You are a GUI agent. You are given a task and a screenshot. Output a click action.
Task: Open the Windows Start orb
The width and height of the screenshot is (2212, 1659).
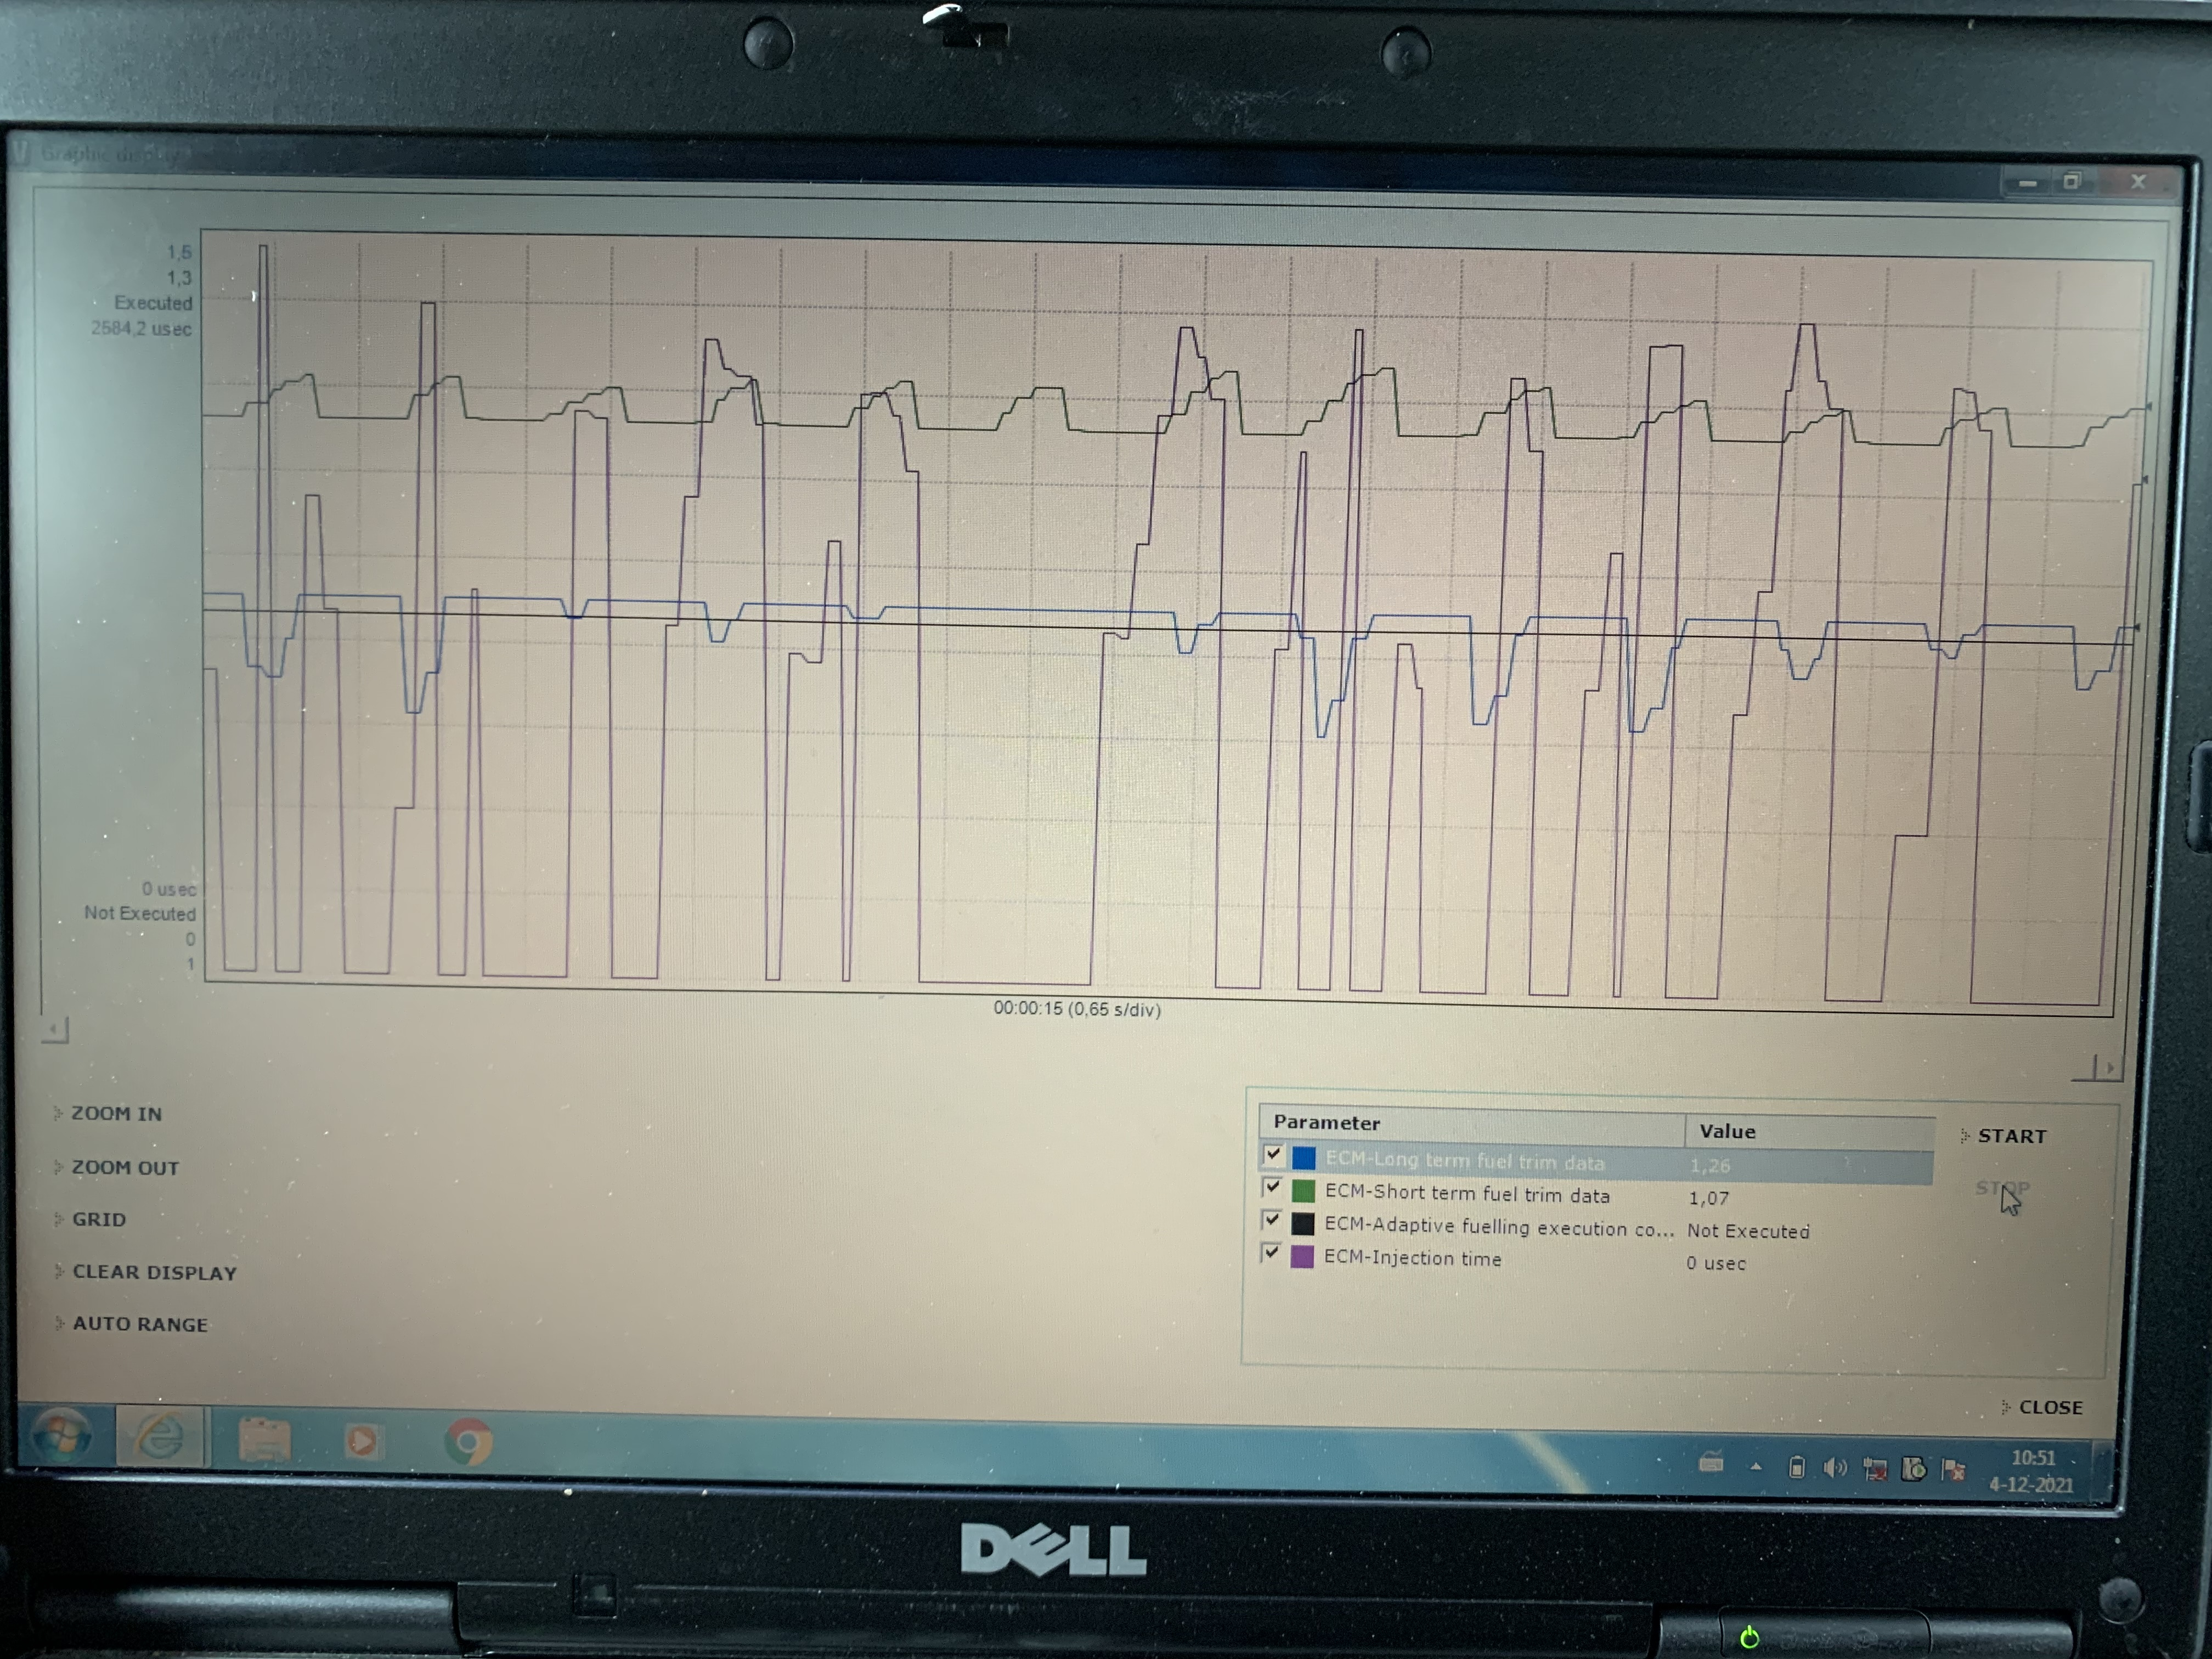[62, 1436]
